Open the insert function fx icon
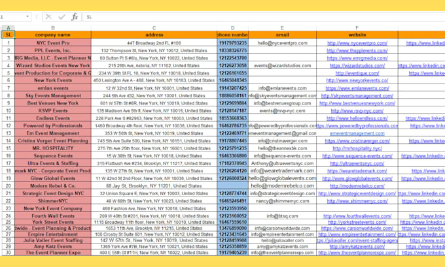 [x=75, y=17]
